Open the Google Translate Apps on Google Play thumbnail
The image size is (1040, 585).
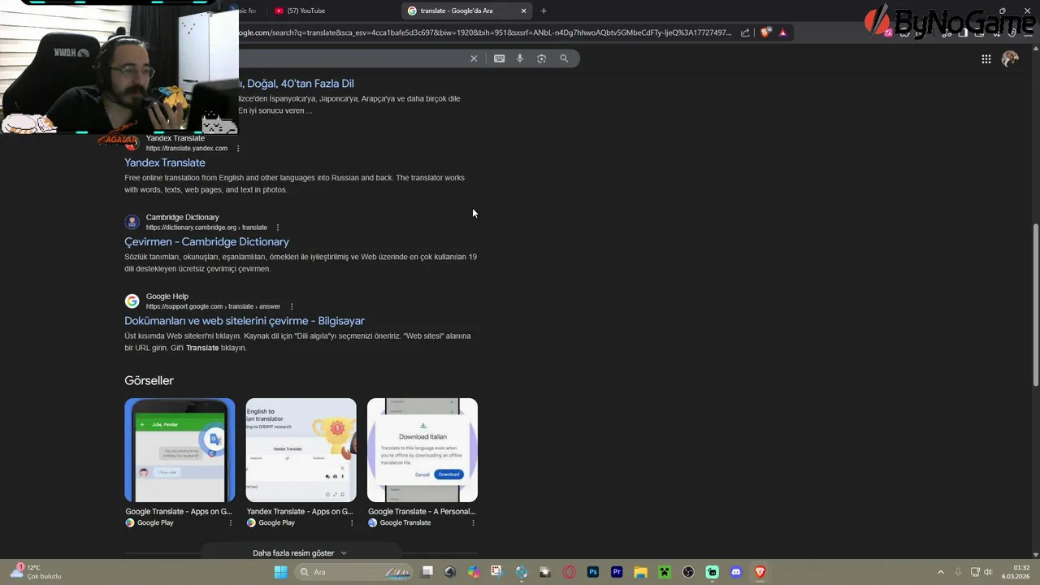[180, 450]
